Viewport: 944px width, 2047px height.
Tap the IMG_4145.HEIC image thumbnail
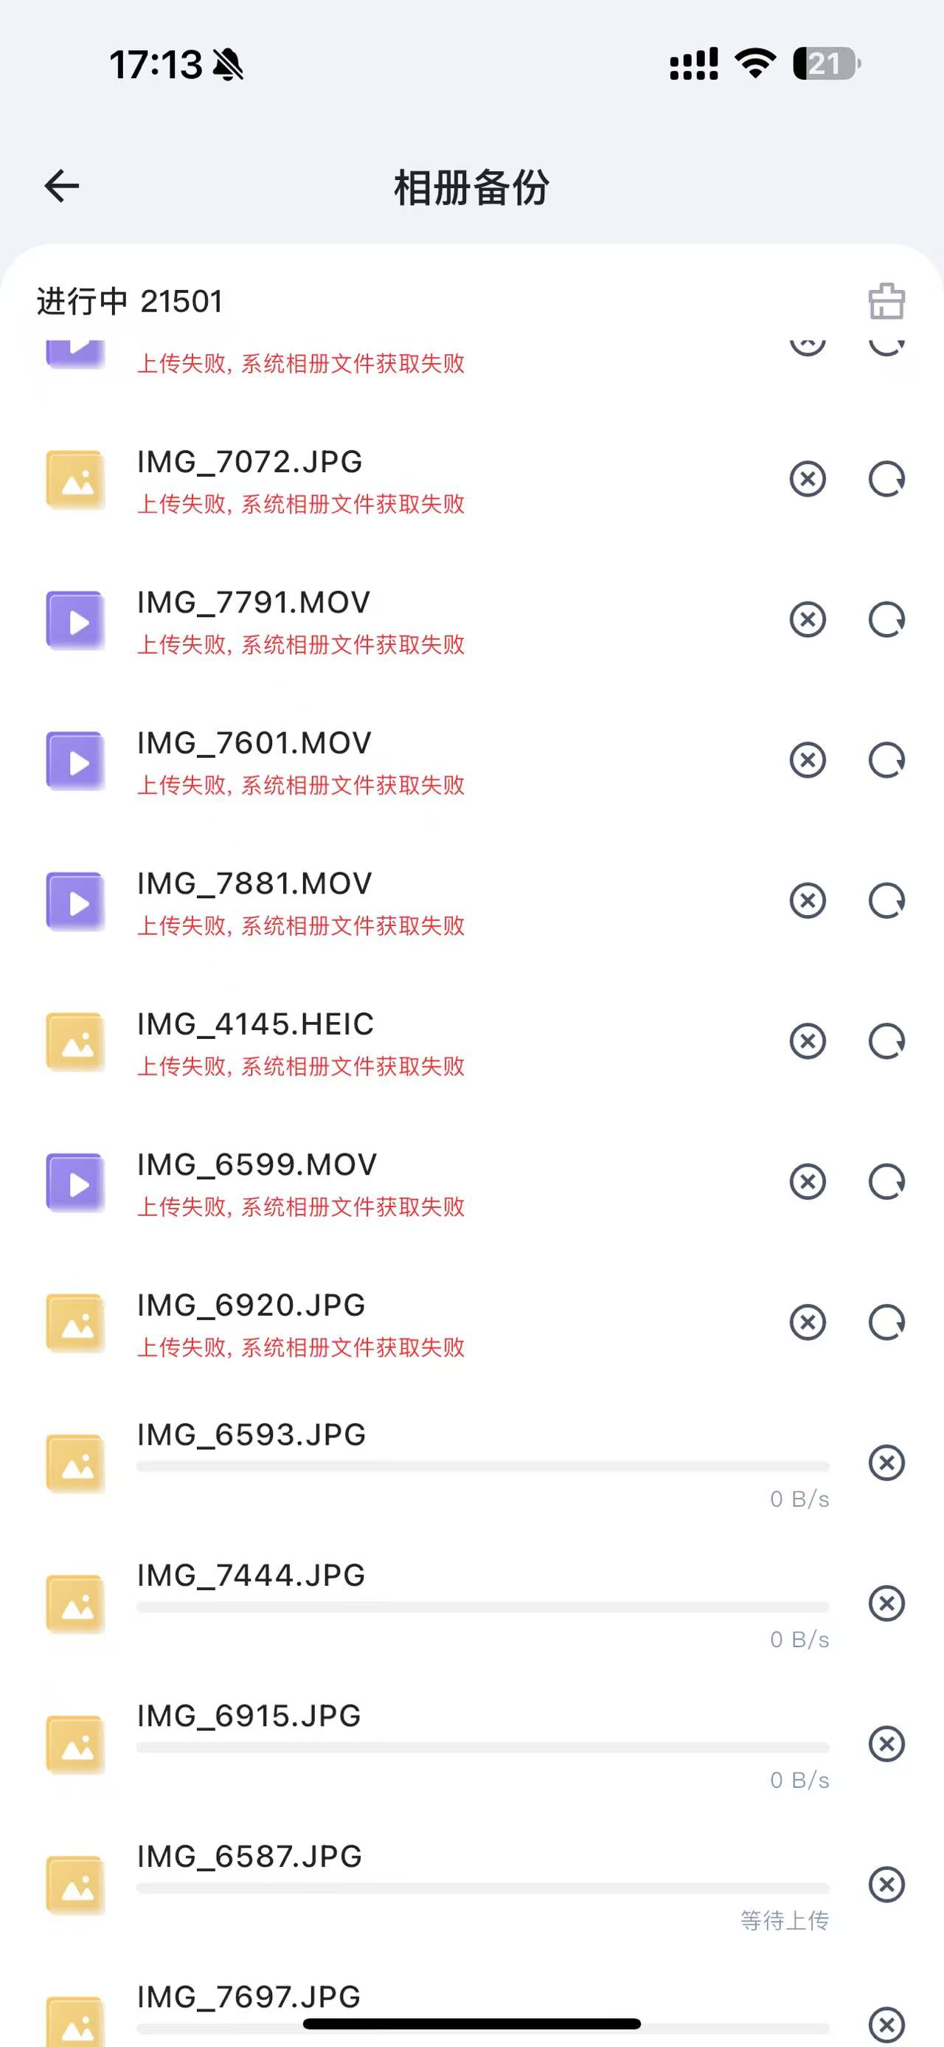75,1042
